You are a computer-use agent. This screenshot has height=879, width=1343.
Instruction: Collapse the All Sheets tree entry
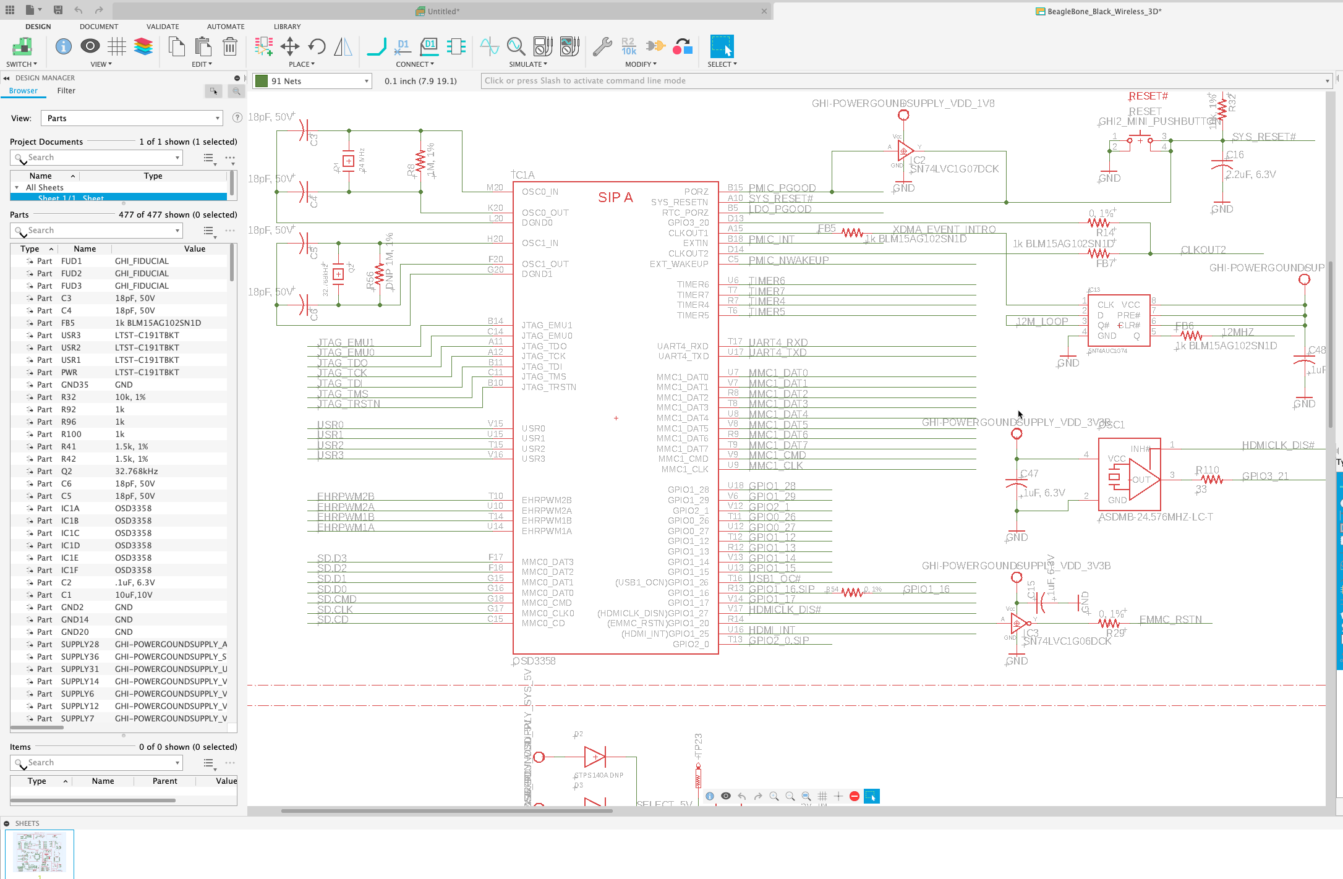point(18,187)
